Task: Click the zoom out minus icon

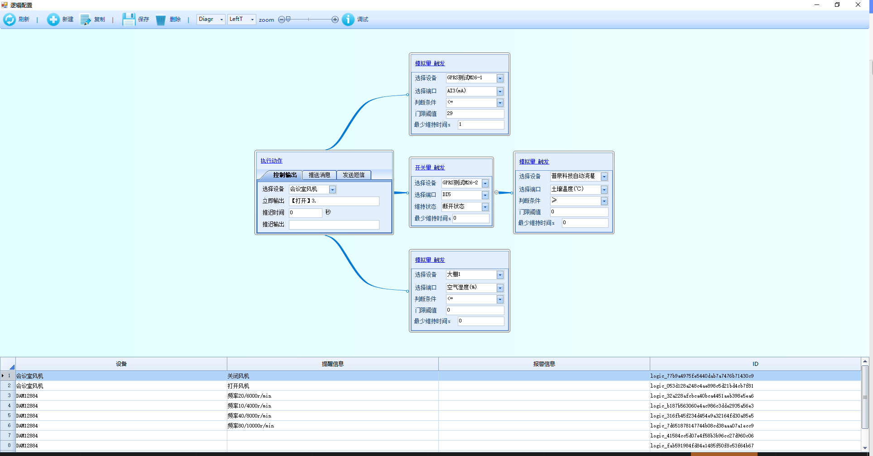Action: [281, 19]
